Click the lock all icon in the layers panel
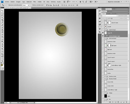 coord(112,18)
